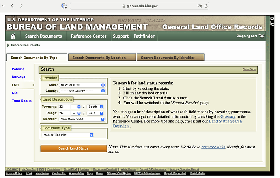Click the Search Land Status button
Screen dimensions: 280x178
coord(73,148)
